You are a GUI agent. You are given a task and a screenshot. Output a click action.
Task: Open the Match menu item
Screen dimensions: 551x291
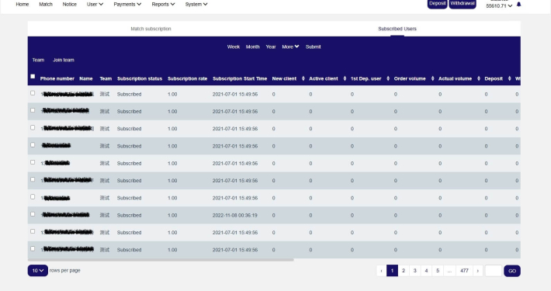click(x=46, y=4)
